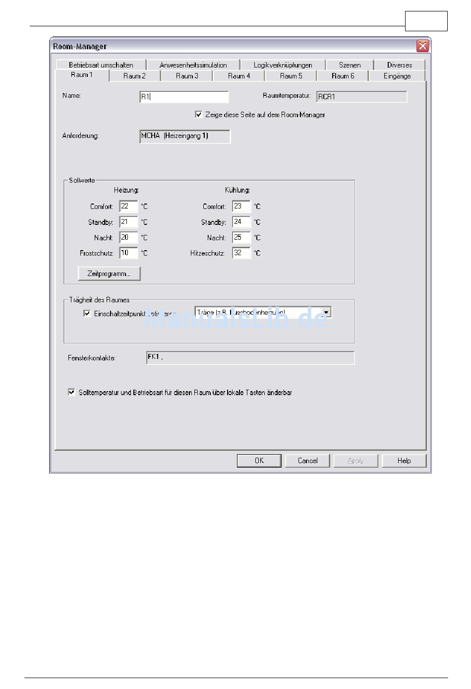Select the Raum 4 tab
The height and width of the screenshot is (689, 471).
pos(239,76)
